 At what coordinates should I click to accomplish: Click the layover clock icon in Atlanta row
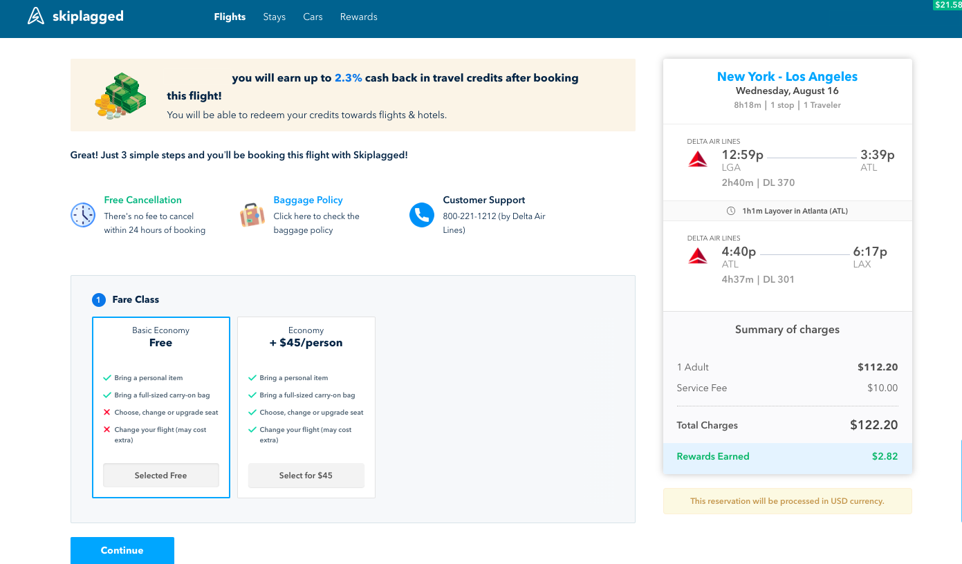point(731,211)
